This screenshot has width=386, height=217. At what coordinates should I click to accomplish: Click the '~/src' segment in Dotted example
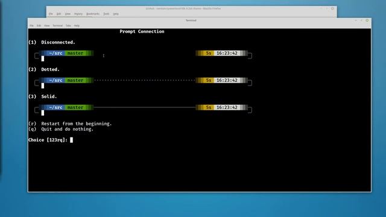coord(55,80)
